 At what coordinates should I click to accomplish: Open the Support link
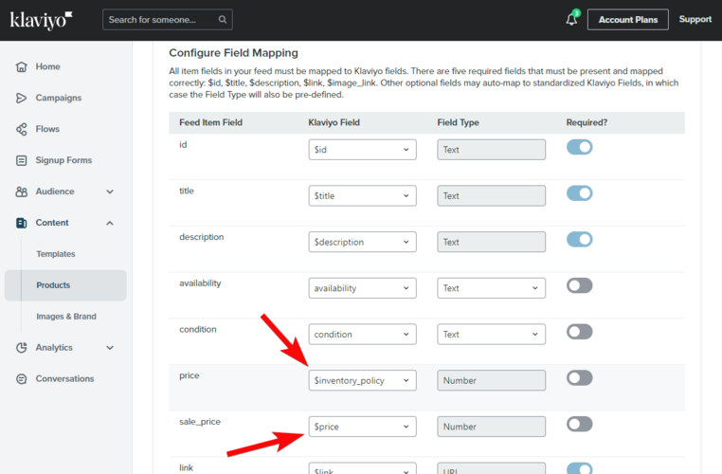point(695,20)
